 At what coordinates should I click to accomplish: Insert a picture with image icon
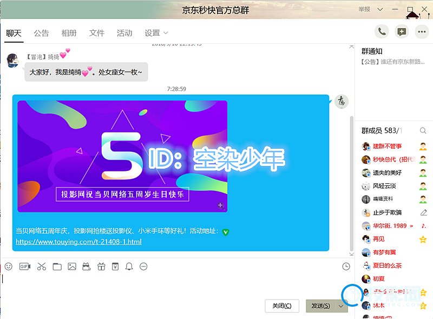click(72, 267)
